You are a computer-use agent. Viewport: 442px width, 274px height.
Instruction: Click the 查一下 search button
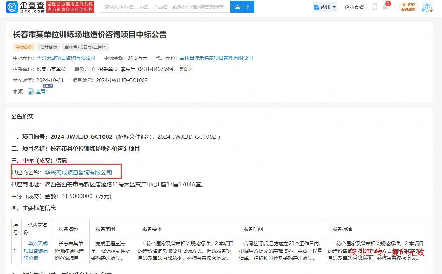point(242,7)
